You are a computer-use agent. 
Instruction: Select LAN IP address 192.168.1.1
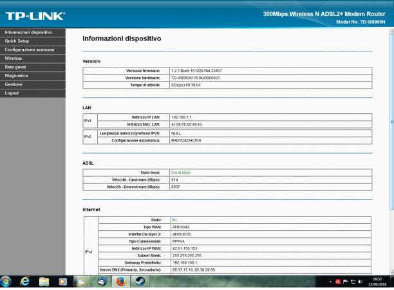(x=182, y=117)
